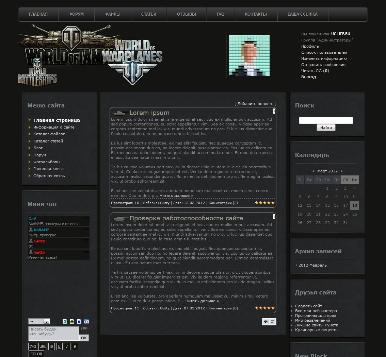This screenshot has height=357, width=386.
Task: Click the Добавить новость link
Action: point(255,104)
